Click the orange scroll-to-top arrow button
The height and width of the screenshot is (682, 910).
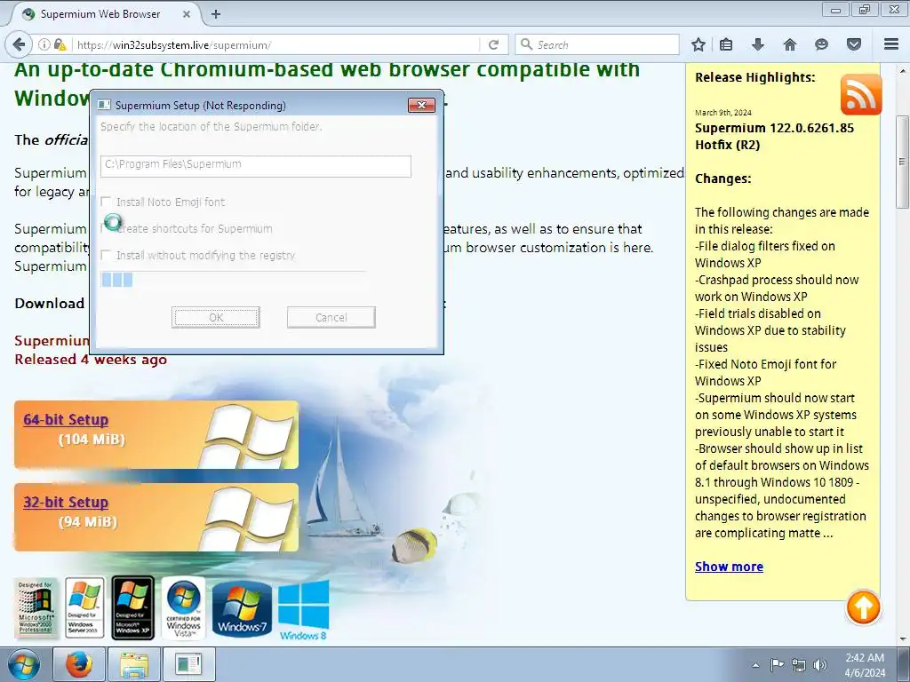tap(863, 607)
